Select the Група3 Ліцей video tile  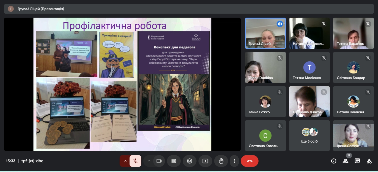pos(265,33)
